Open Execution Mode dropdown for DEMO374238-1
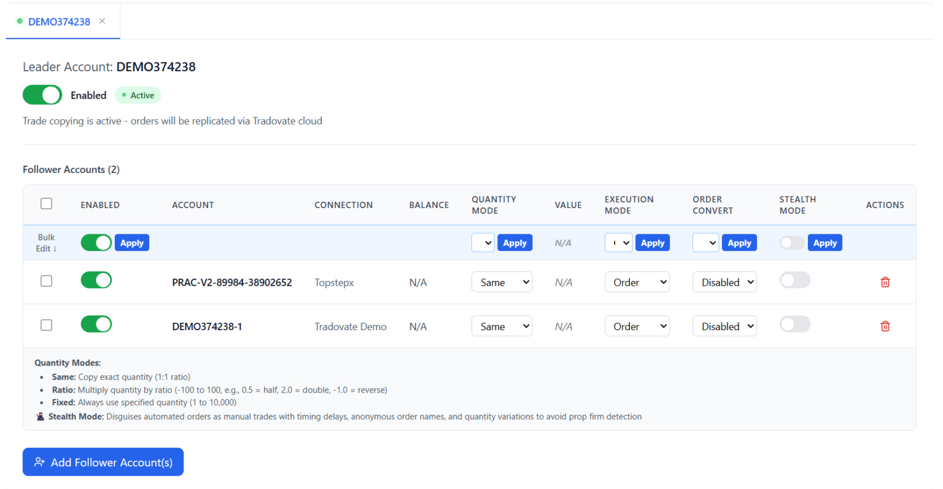Image resolution: width=943 pixels, height=489 pixels. (x=637, y=326)
